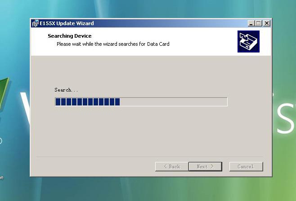Click the search progress bar

[x=141, y=102]
